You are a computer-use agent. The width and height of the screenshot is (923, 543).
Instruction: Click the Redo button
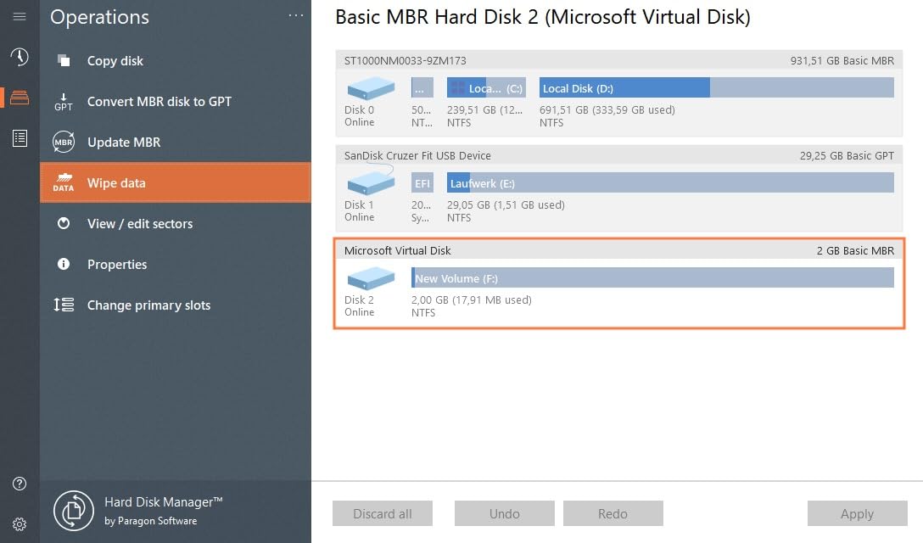tap(613, 513)
